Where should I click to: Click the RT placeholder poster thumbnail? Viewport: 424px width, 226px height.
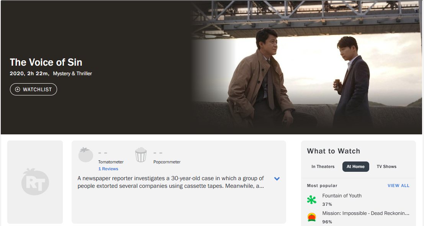(35, 182)
